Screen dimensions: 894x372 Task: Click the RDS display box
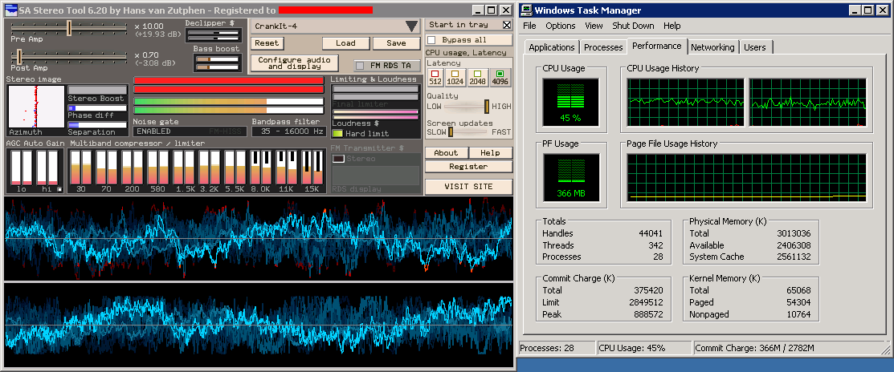pyautogui.click(x=376, y=176)
